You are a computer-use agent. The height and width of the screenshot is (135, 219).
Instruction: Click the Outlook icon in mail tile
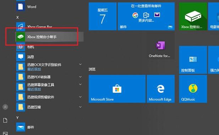pos(146,15)
